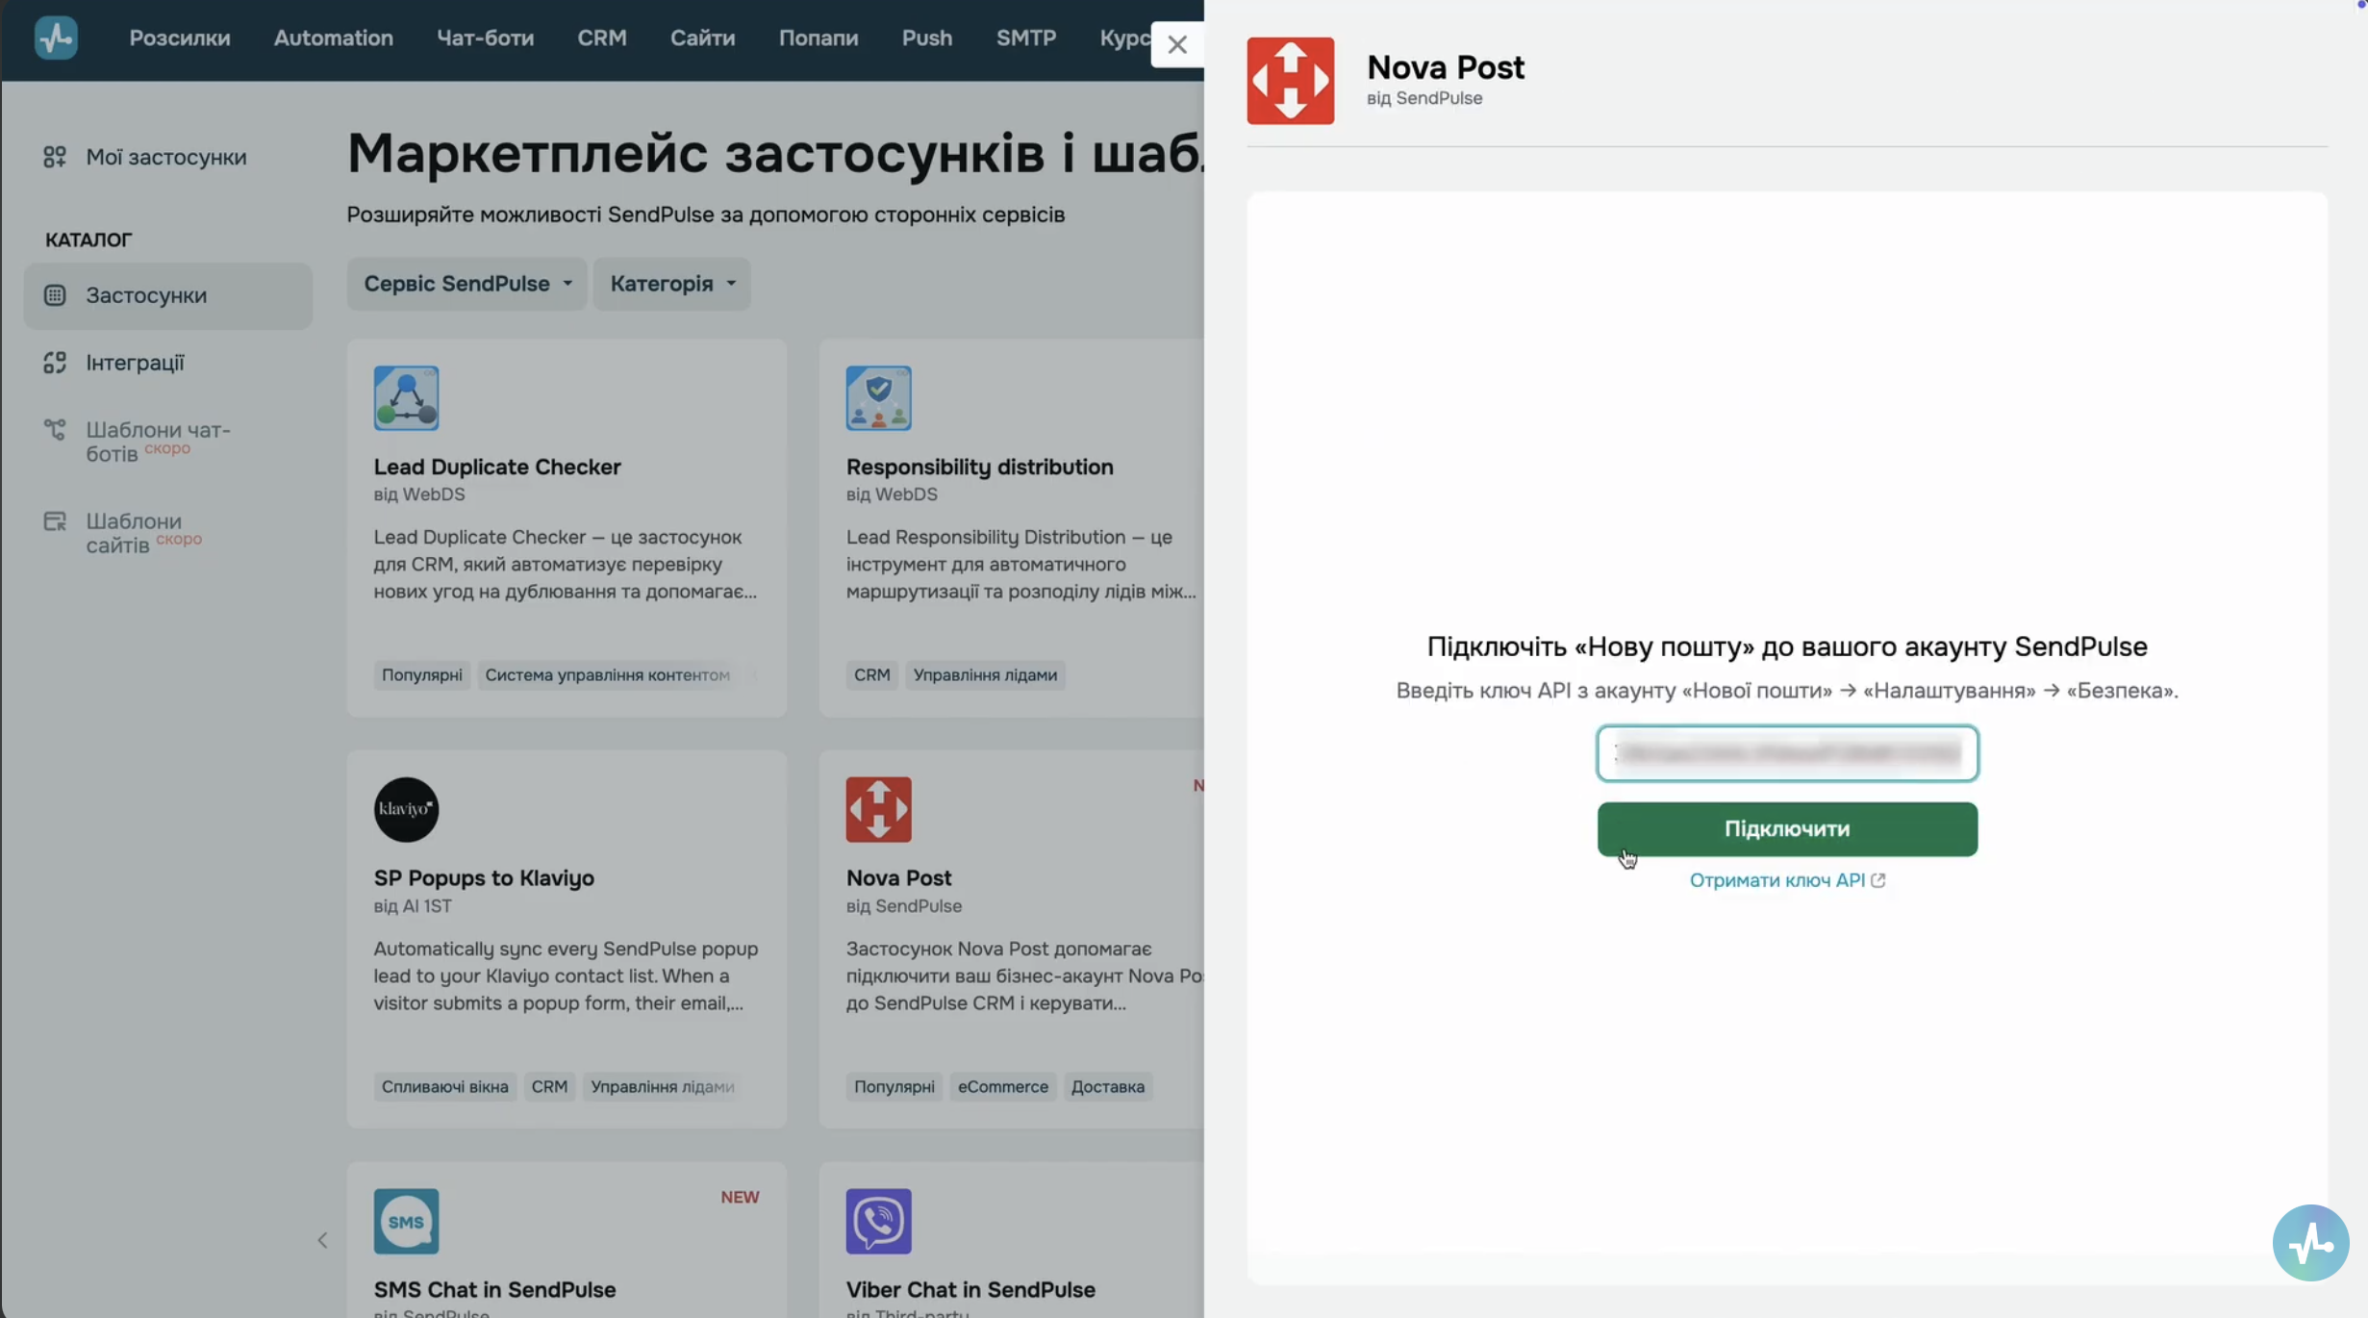Open the SMS Chat in SendPulse title
The width and height of the screenshot is (2368, 1318).
tap(494, 1290)
